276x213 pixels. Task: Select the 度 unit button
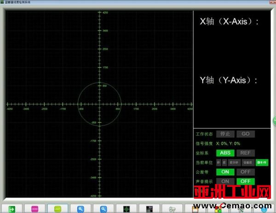click(224, 162)
